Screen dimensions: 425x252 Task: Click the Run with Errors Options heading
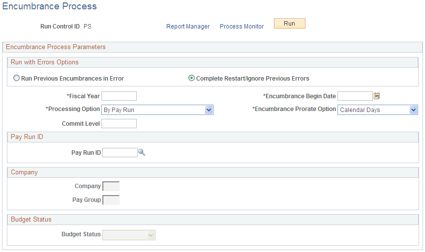pos(45,62)
